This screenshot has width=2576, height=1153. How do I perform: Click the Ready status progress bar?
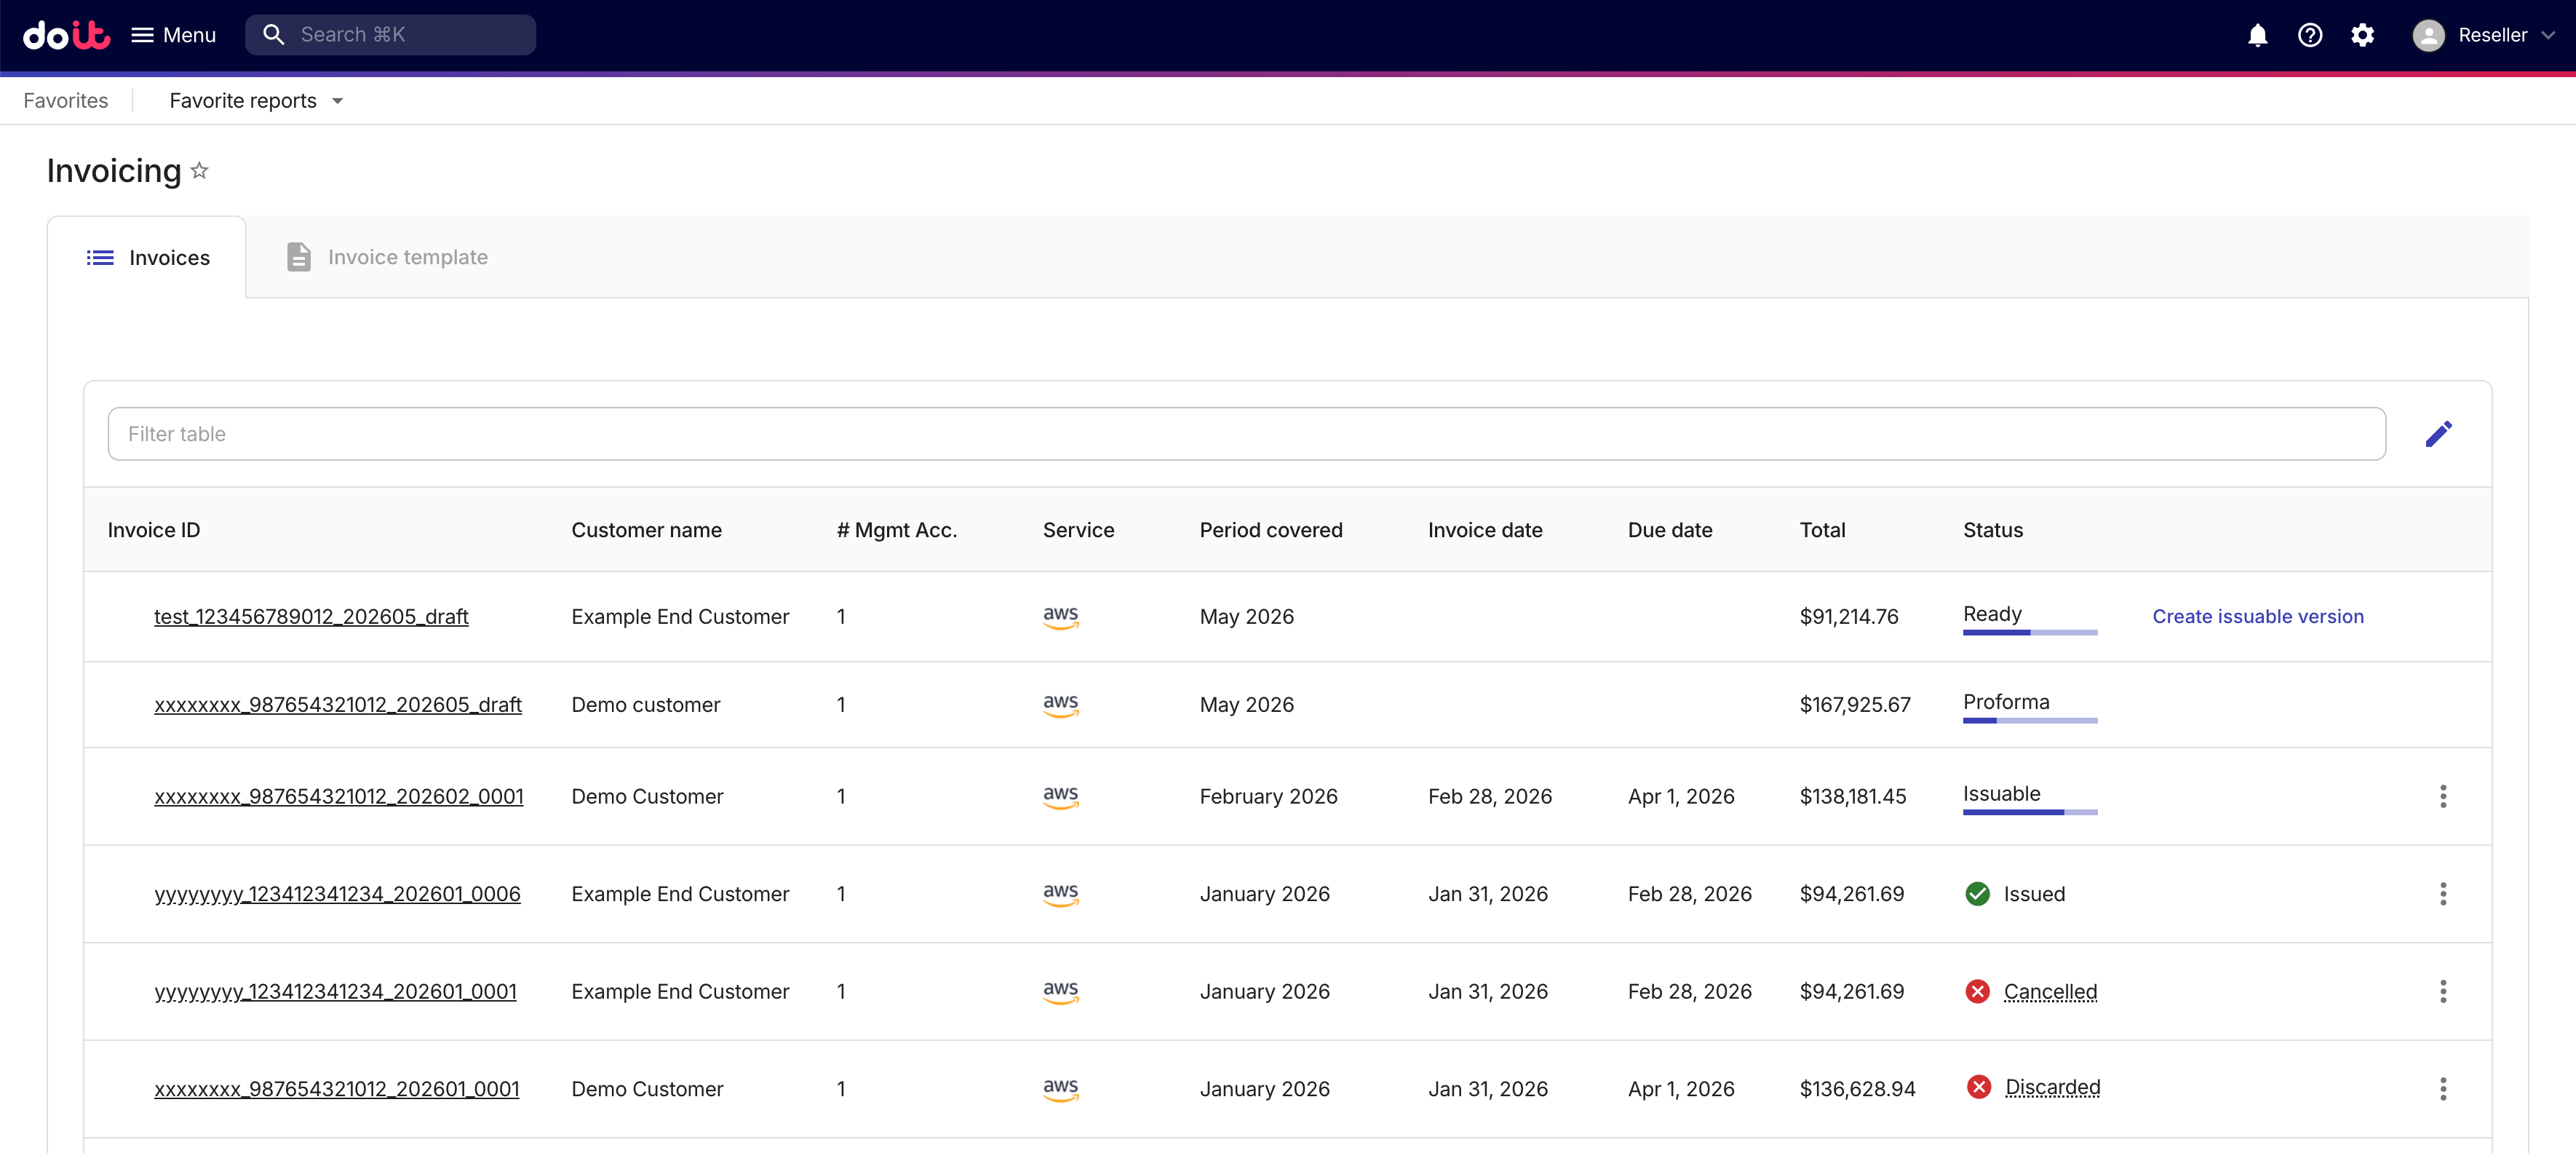point(2029,632)
